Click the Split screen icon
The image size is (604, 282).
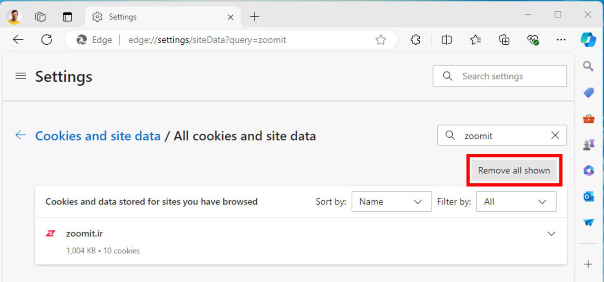[446, 40]
